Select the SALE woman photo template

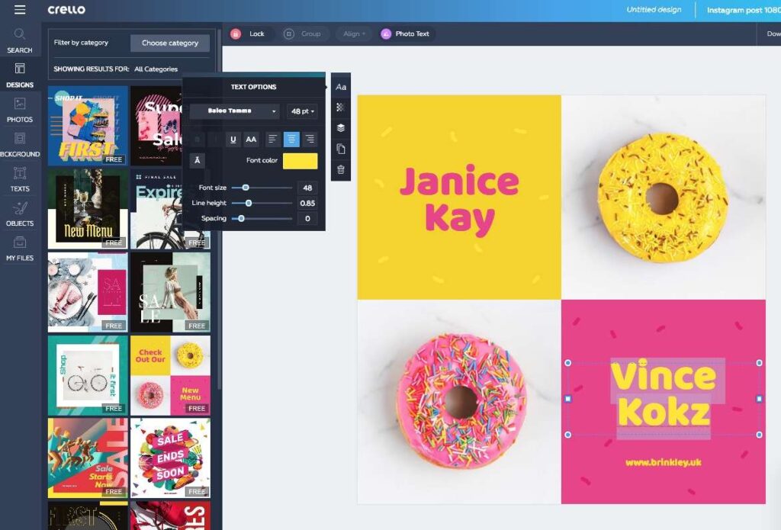tap(170, 292)
